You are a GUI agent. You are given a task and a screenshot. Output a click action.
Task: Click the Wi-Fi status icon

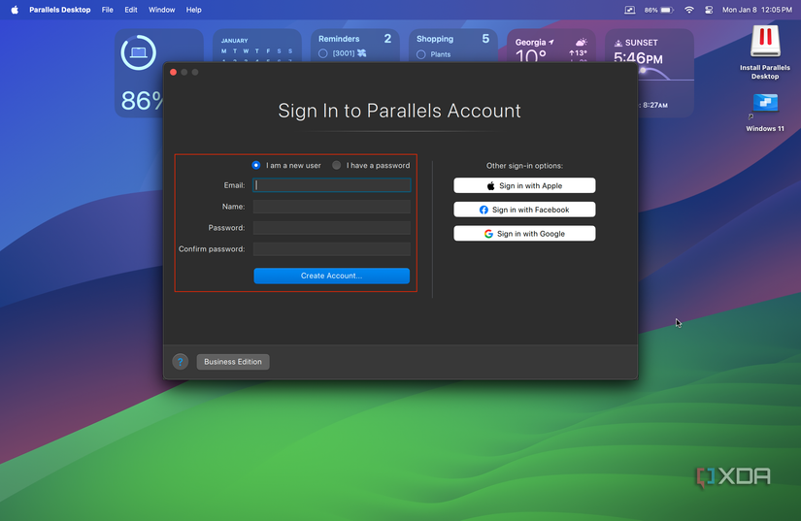pos(689,10)
